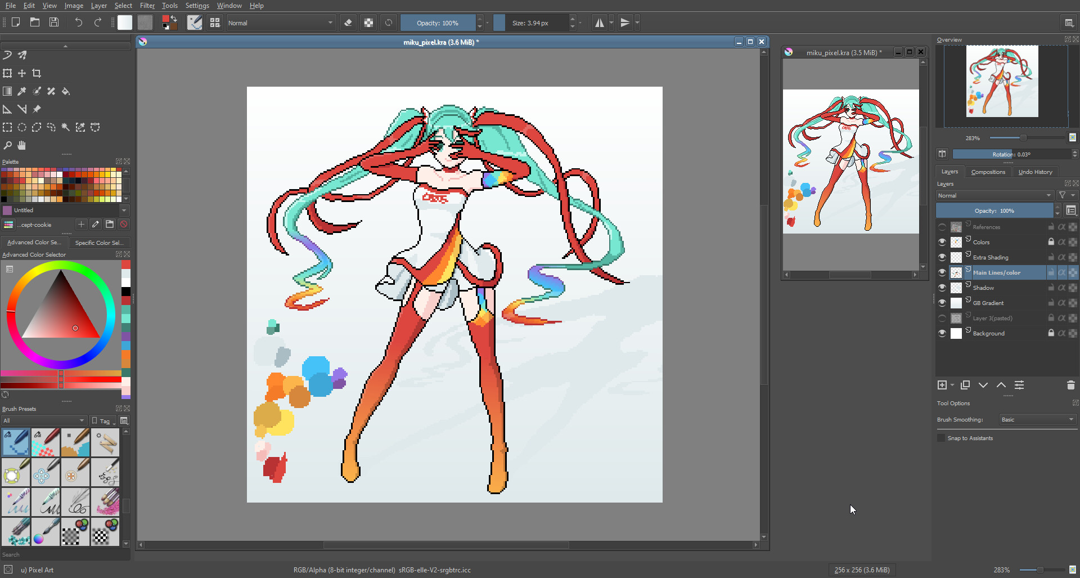The height and width of the screenshot is (578, 1080).
Task: Open the Layer menu
Action: 98,6
